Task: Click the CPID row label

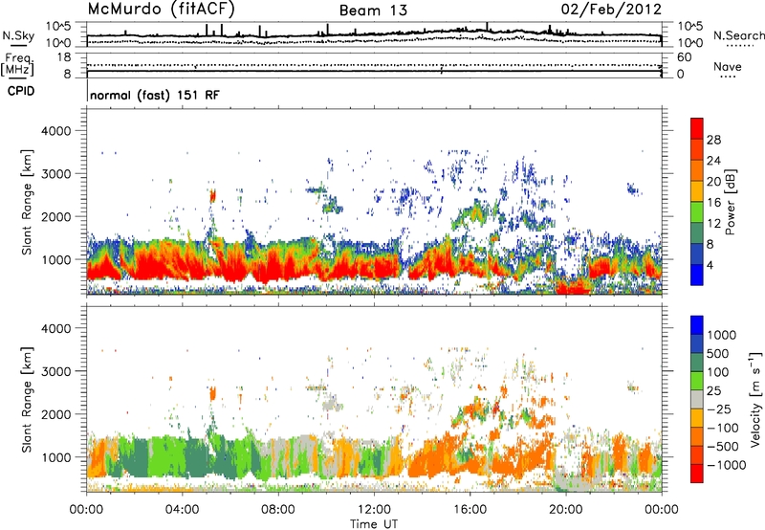Action: pos(21,91)
